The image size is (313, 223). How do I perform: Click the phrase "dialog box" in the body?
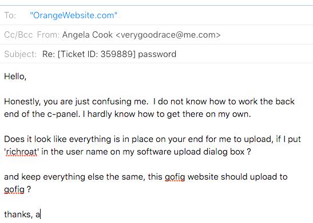(224, 152)
